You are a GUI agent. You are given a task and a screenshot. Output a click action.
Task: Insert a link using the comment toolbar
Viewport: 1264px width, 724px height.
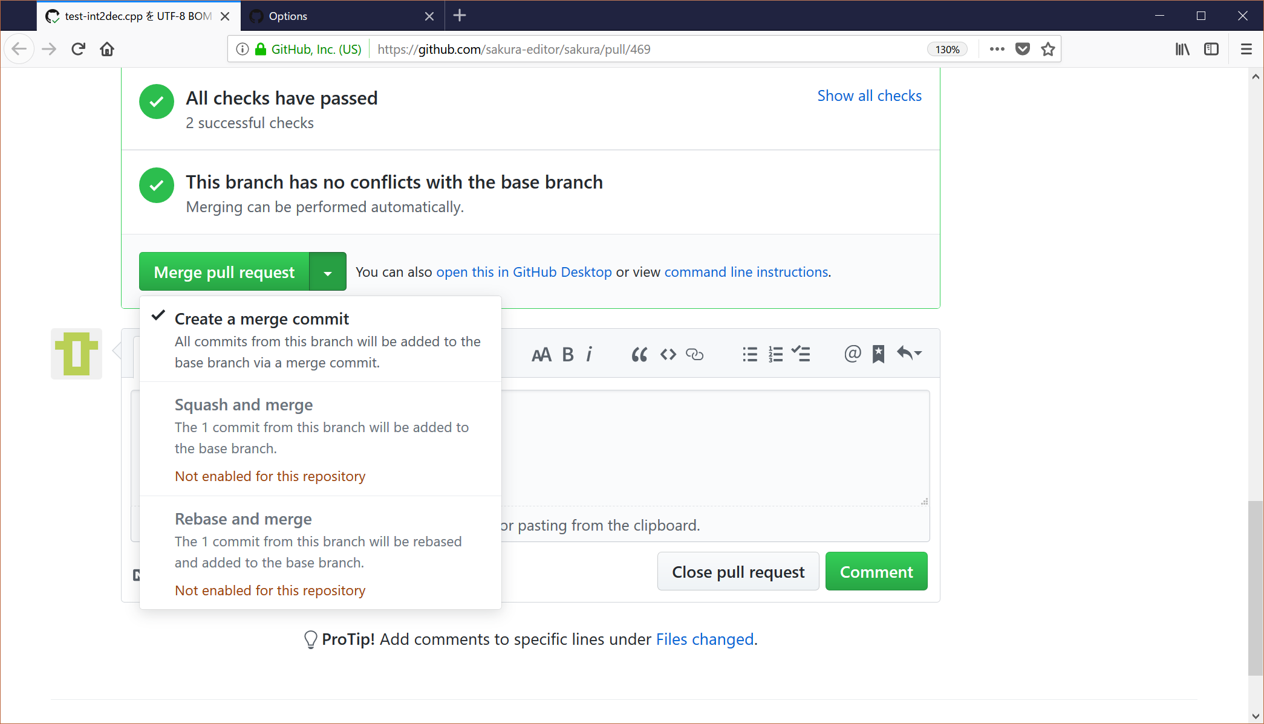[694, 354]
